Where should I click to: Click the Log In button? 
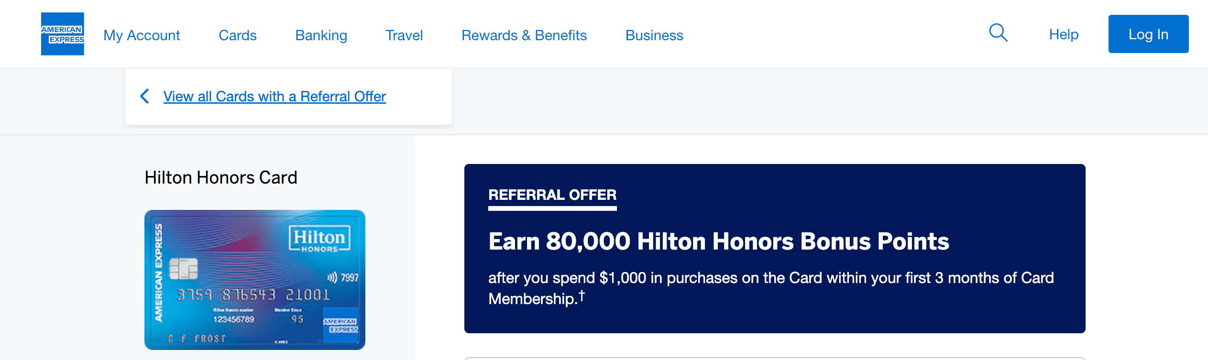[x=1148, y=34]
